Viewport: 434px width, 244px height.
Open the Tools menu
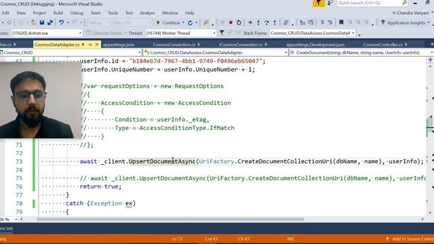[x=113, y=13]
